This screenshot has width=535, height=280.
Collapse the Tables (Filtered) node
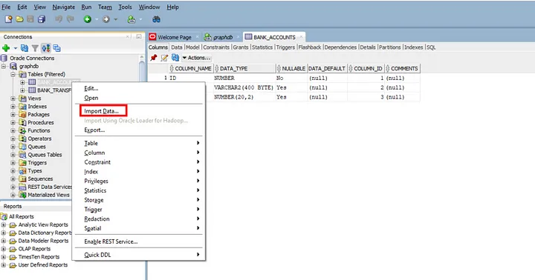tap(13, 75)
